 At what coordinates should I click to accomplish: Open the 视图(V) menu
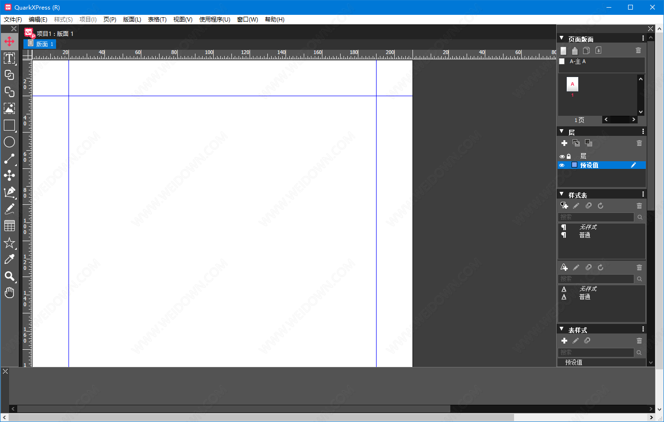click(183, 20)
